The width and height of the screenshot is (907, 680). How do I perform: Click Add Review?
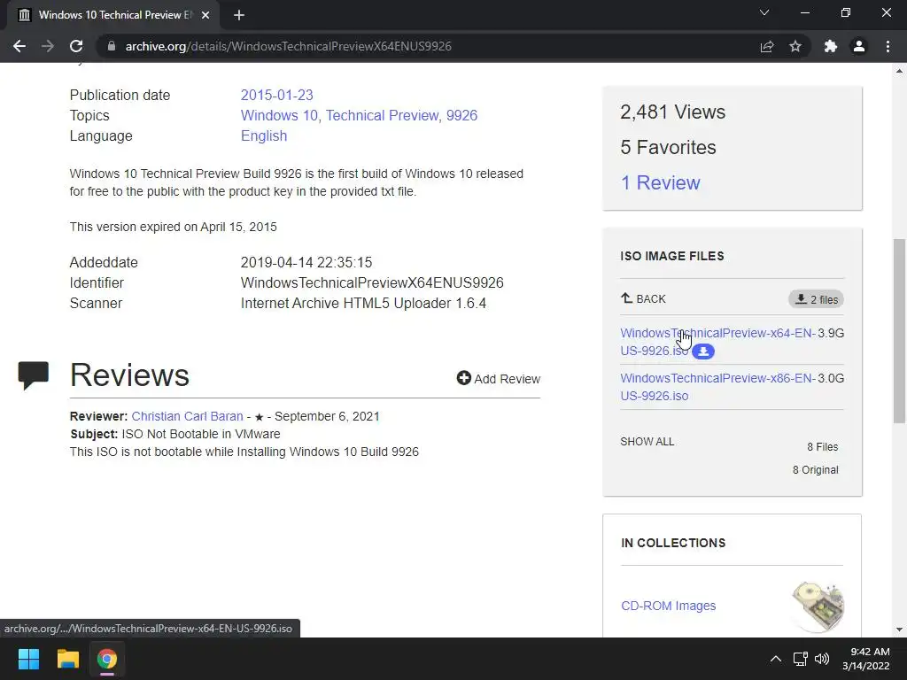click(499, 379)
